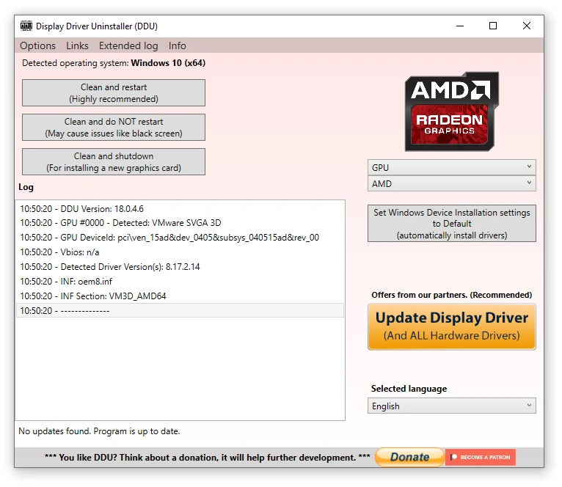
Task: Click the donation appeal text in footer
Action: point(207,458)
